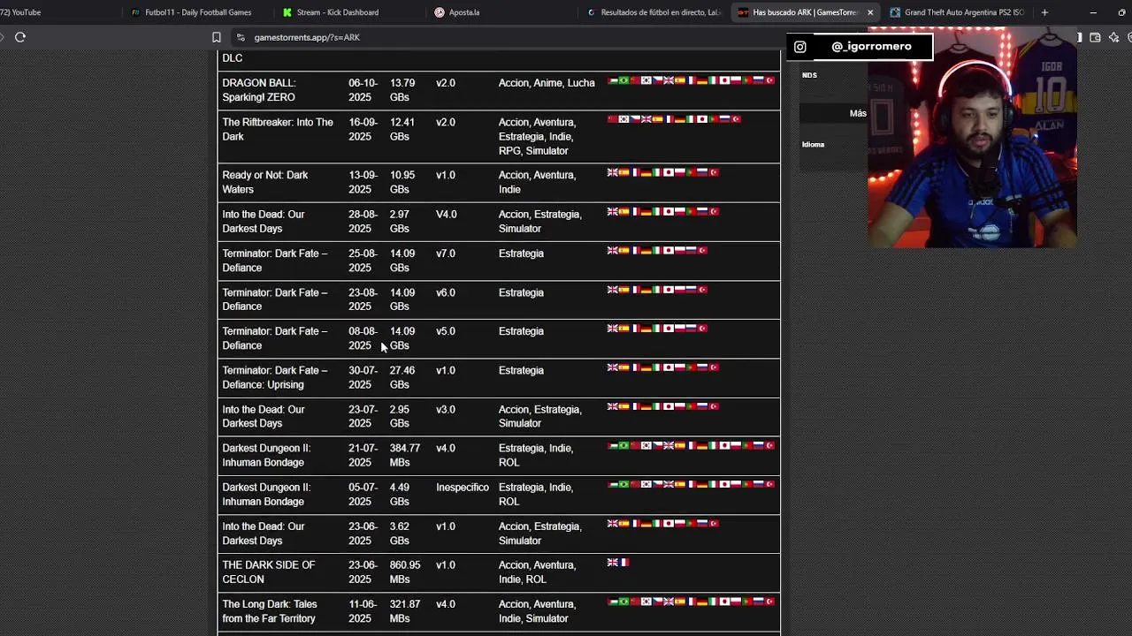
Task: Open the browser wallet icon
Action: tap(1095, 37)
